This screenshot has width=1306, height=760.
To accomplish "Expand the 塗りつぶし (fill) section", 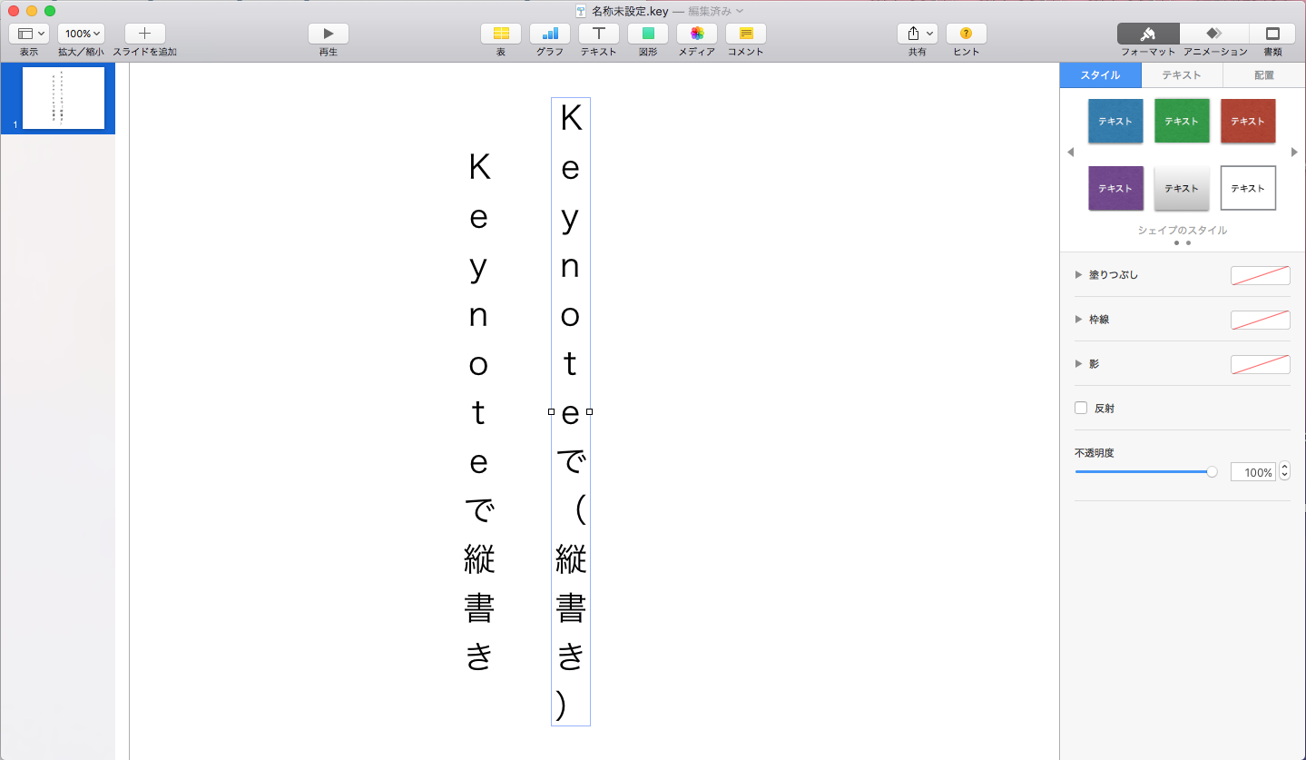I will 1078,274.
